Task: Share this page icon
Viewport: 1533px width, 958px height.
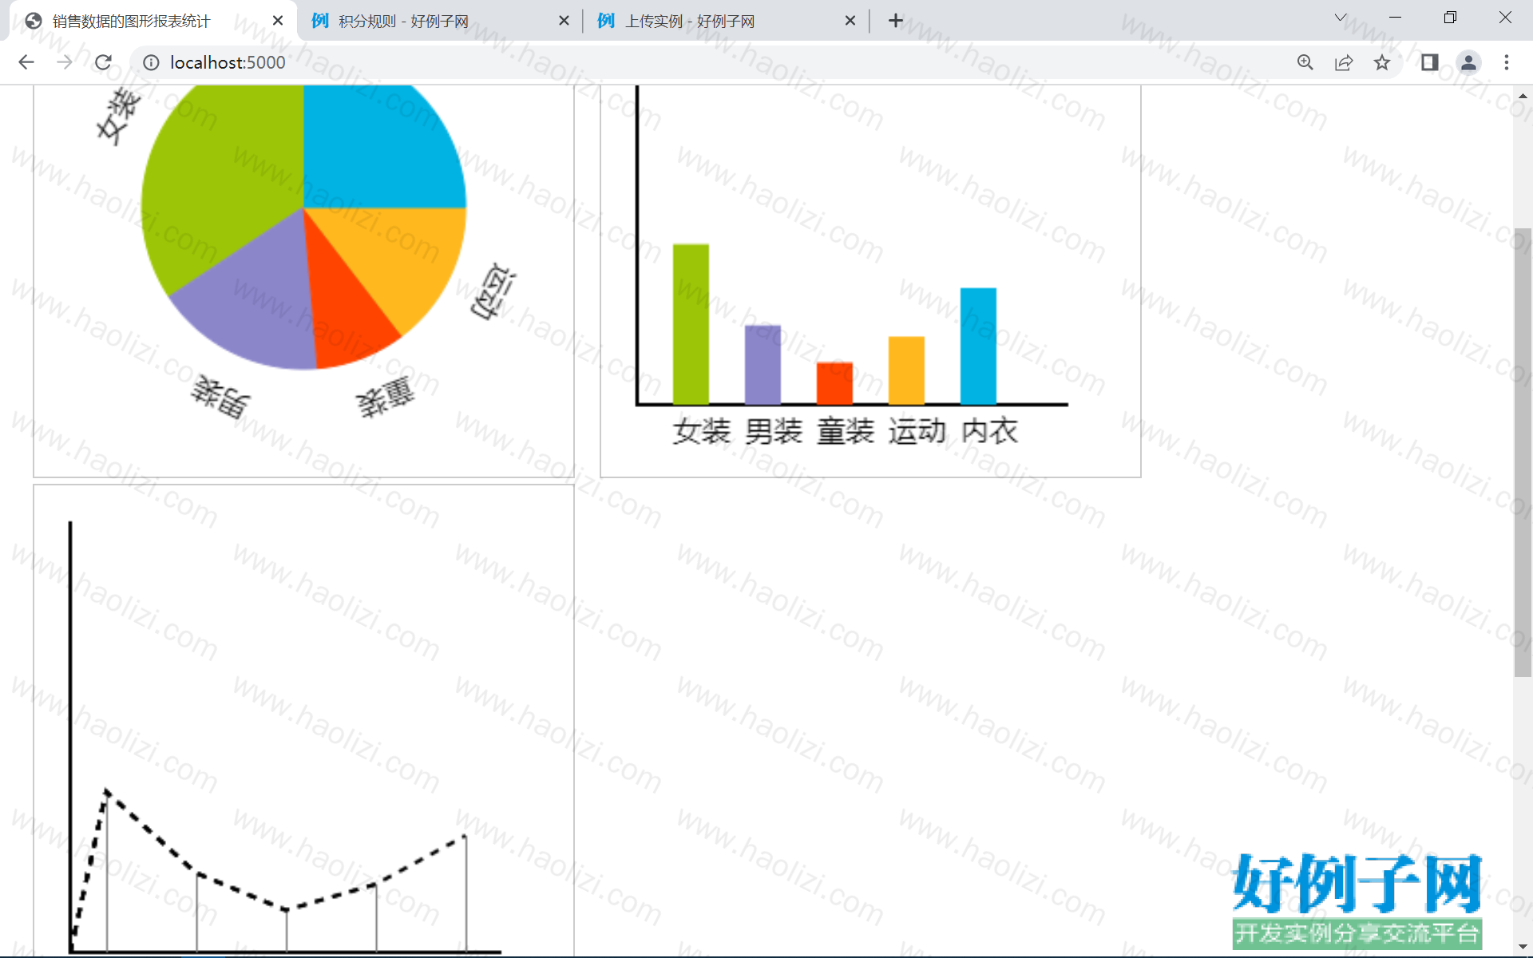Action: coord(1344,62)
